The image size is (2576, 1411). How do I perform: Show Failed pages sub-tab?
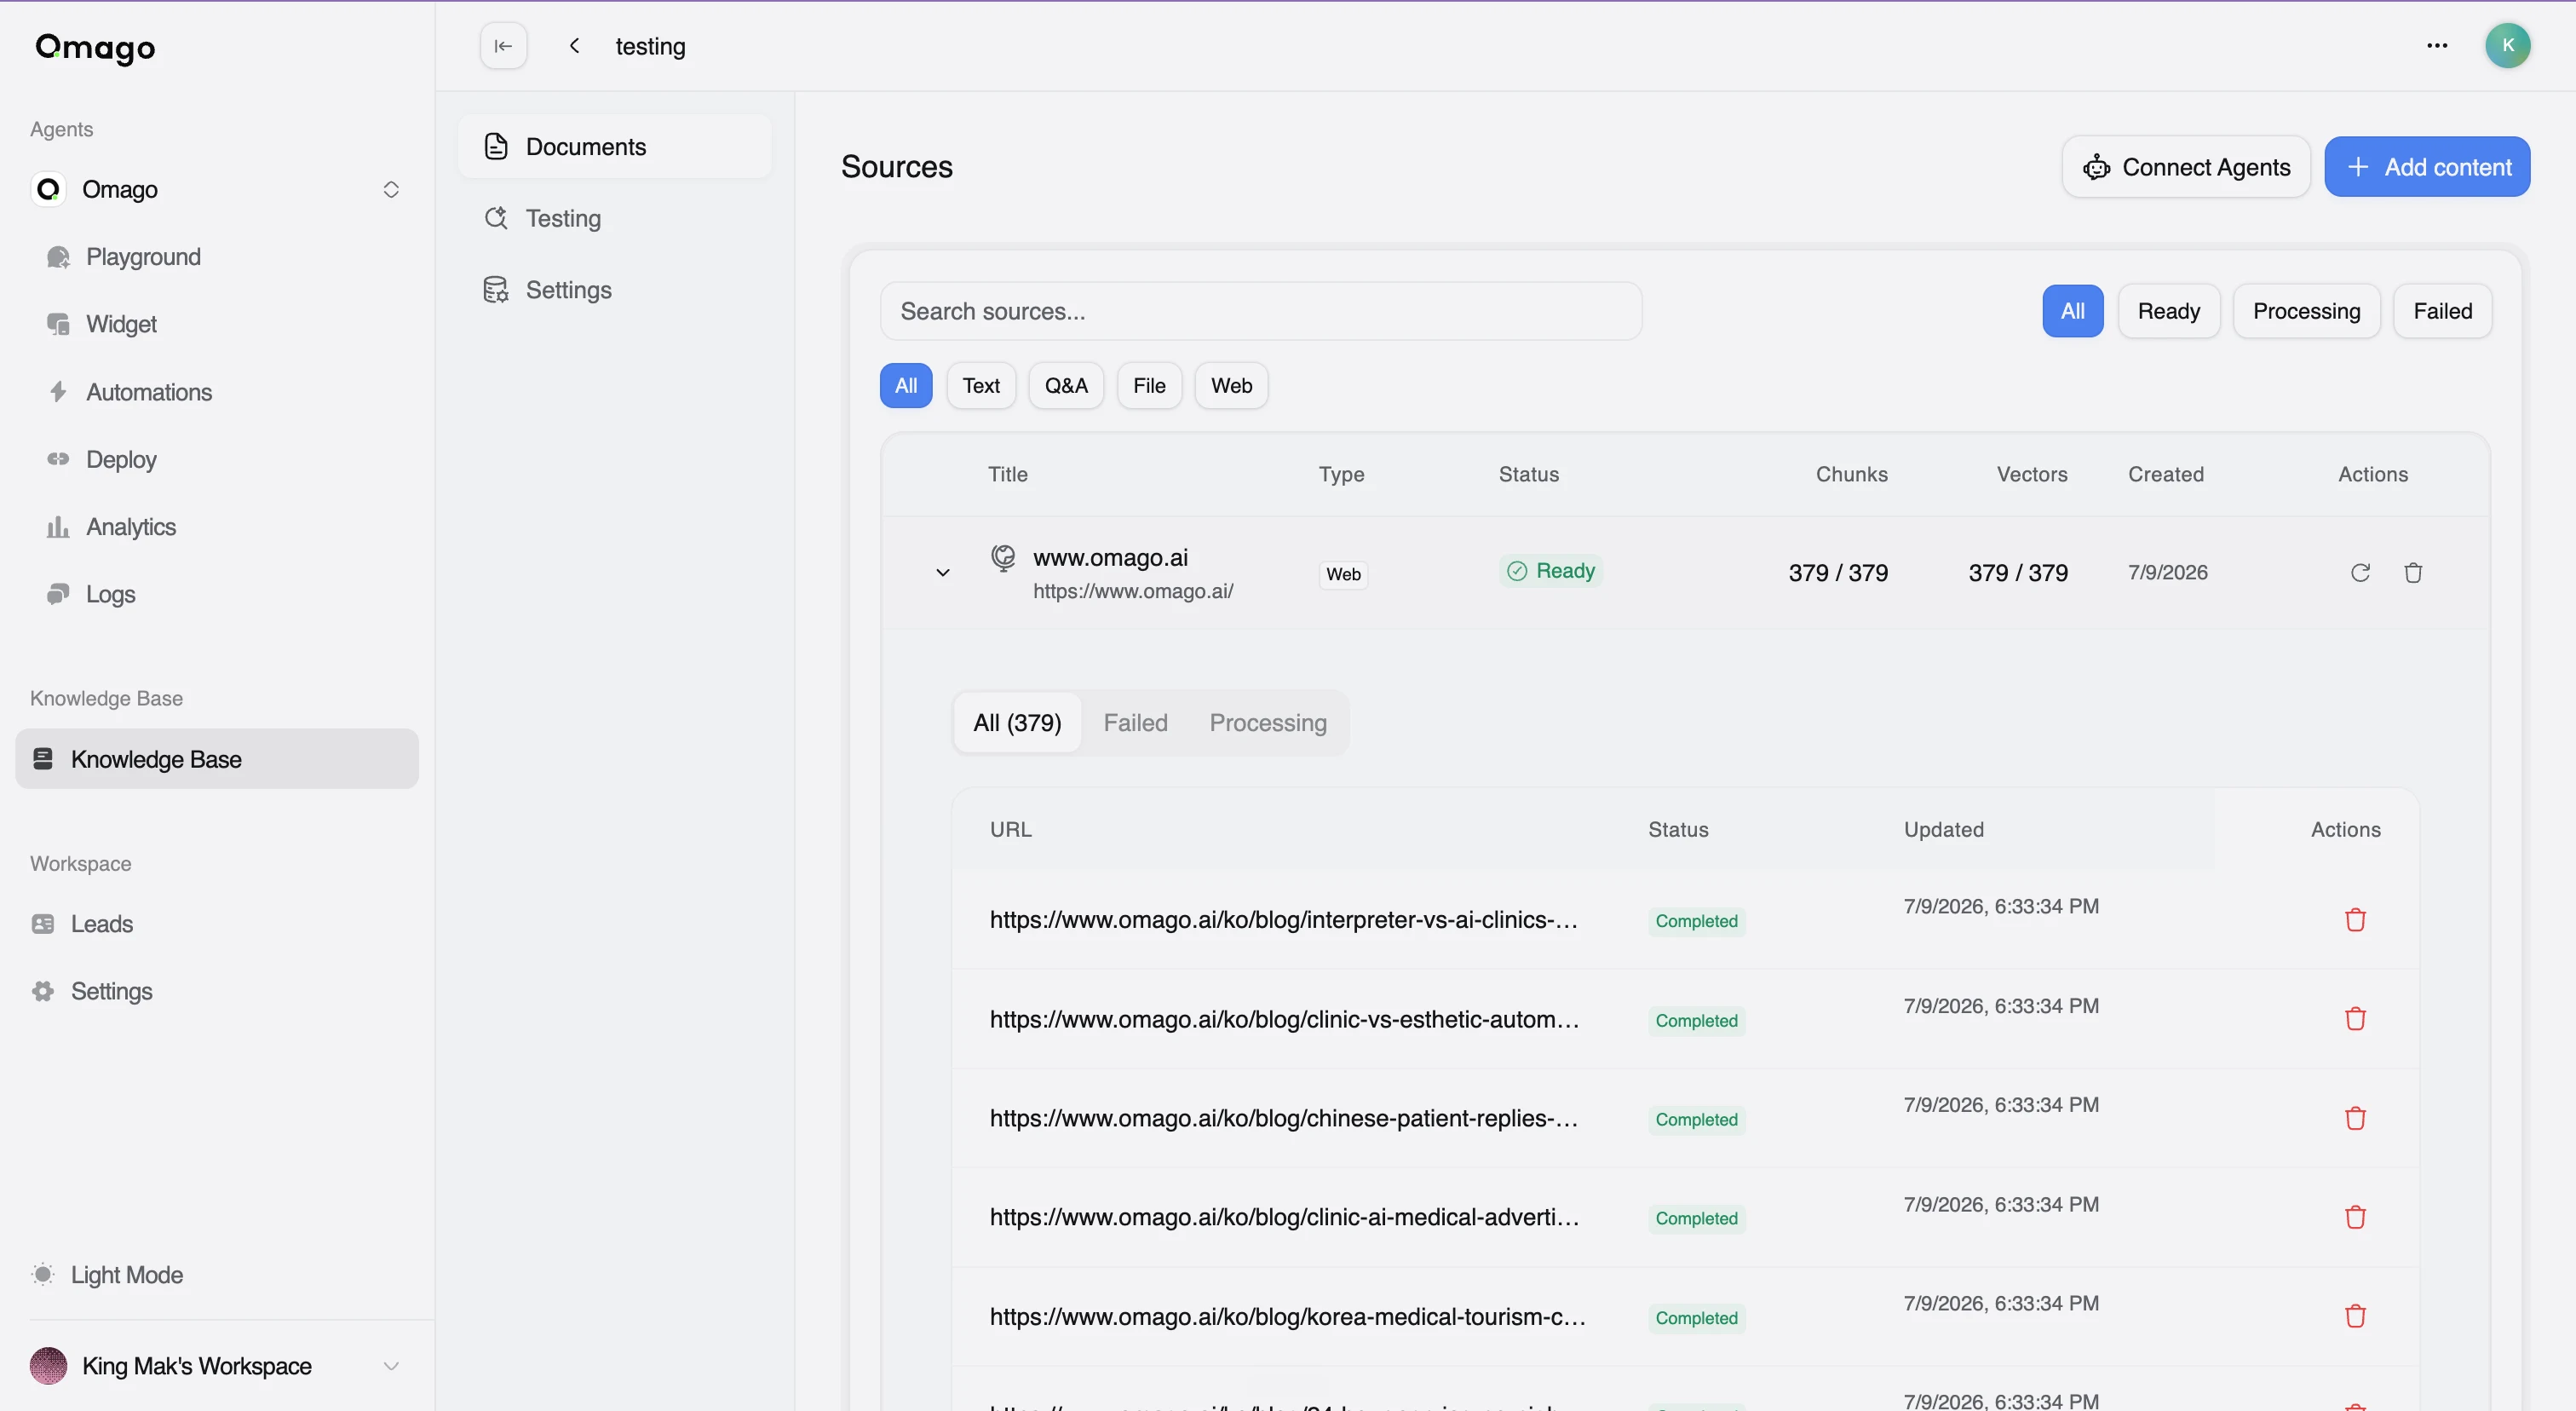pos(1135,723)
